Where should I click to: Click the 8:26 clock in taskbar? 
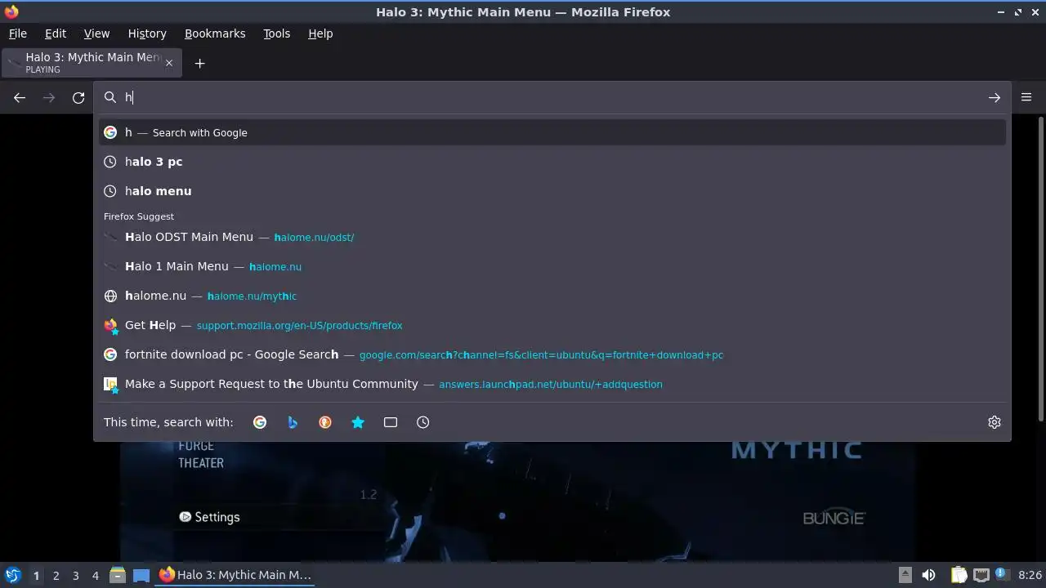[1030, 575]
